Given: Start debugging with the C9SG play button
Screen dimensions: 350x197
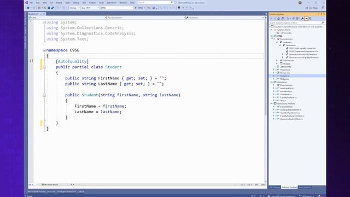Looking at the screenshot, I should coord(139,8).
